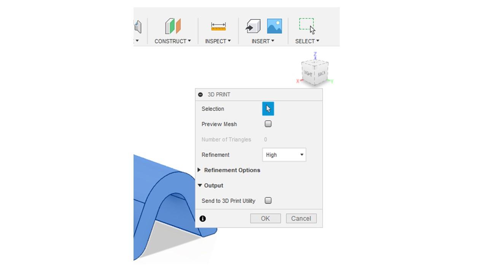Open the Refinement High dropdown

(284, 155)
